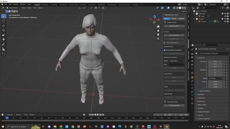Viewport: 230px width, 129px height.
Task: Select the Select Box tool
Action: tap(4, 16)
